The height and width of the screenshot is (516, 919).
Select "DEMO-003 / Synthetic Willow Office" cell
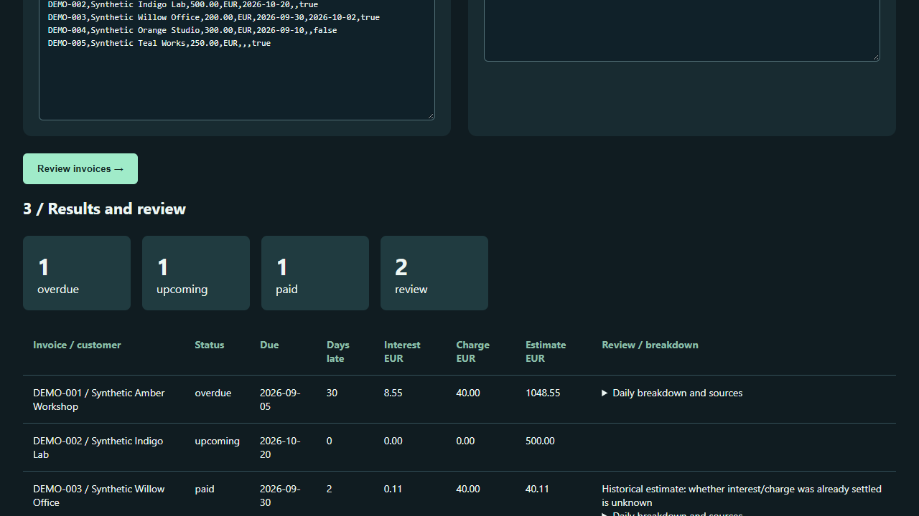tap(99, 495)
